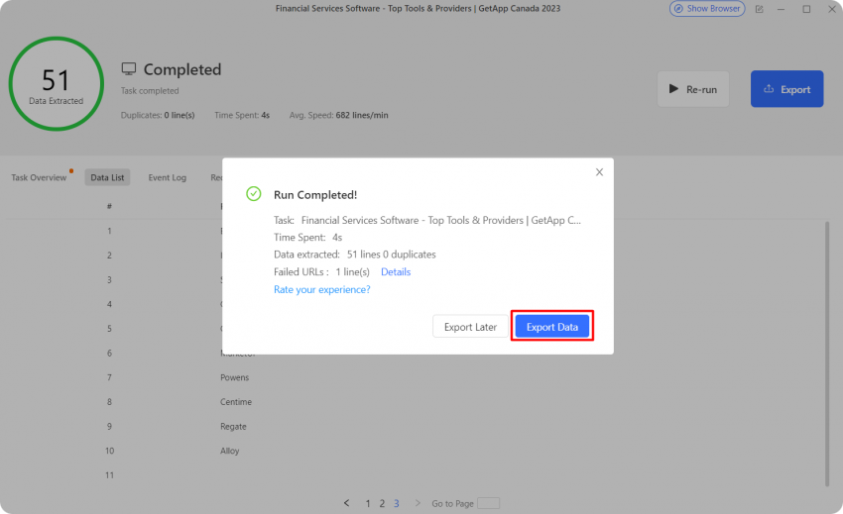The height and width of the screenshot is (514, 843).
Task: Click the Time Spent 4s header stat
Action: (242, 115)
